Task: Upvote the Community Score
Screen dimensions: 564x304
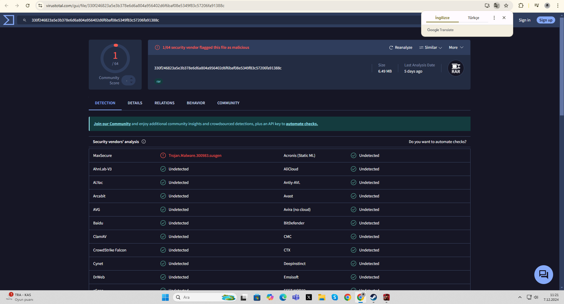Action: tap(131, 78)
